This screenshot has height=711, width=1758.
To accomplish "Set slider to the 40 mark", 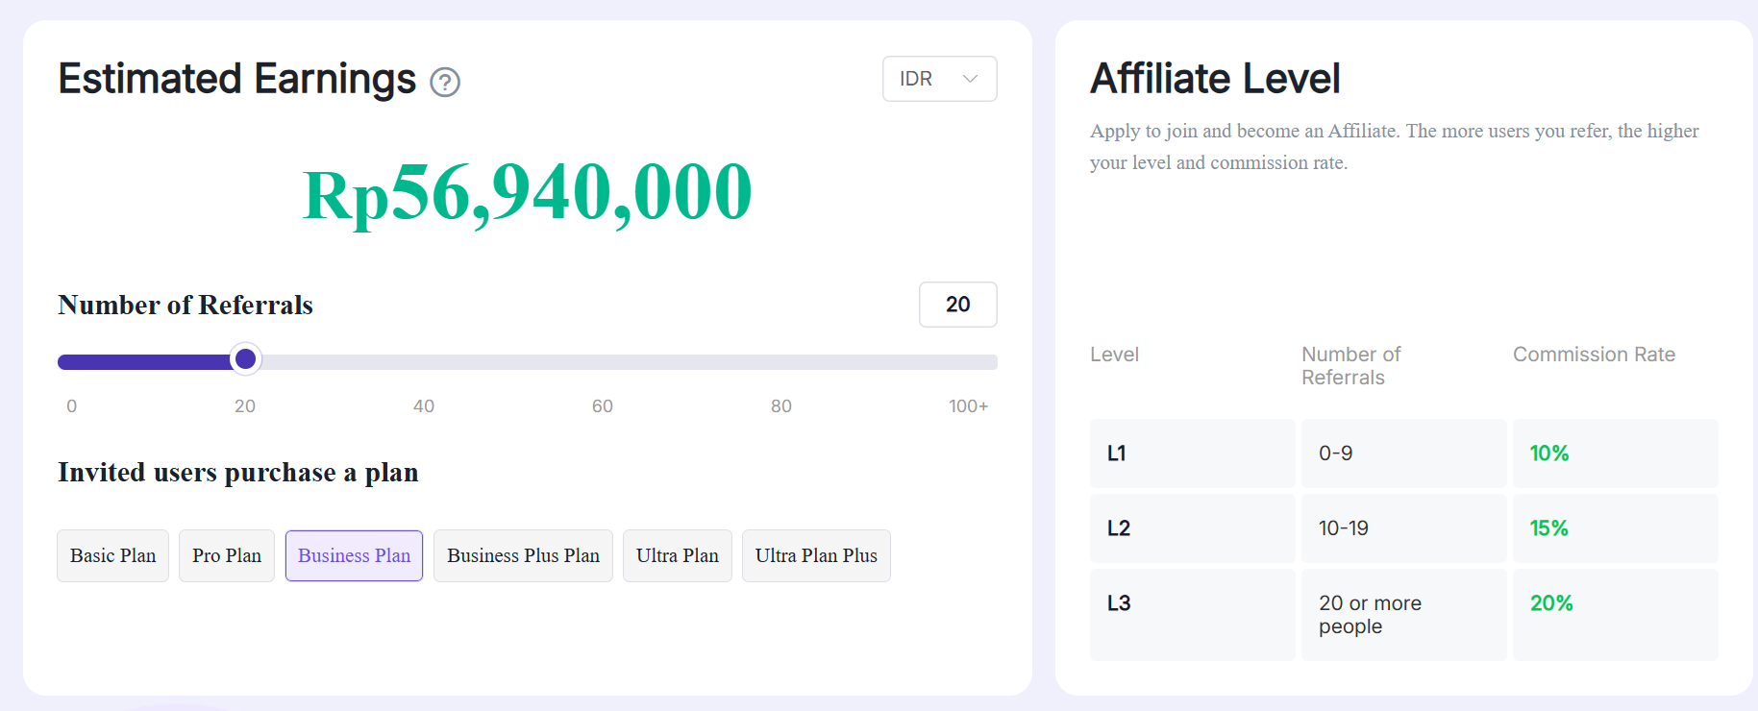I will pyautogui.click(x=424, y=362).
